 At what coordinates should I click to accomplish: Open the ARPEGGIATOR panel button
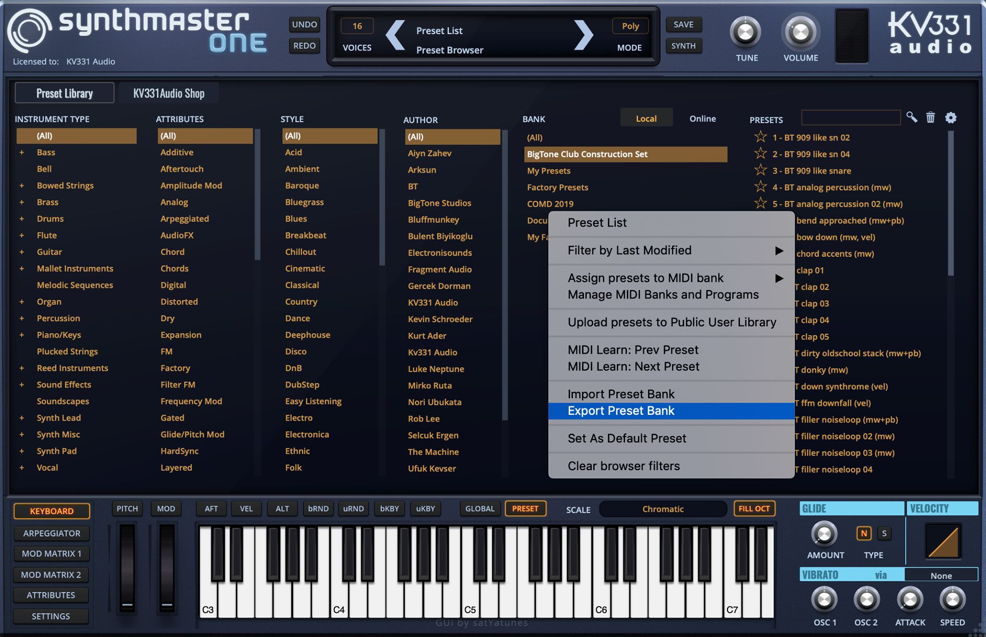click(52, 533)
